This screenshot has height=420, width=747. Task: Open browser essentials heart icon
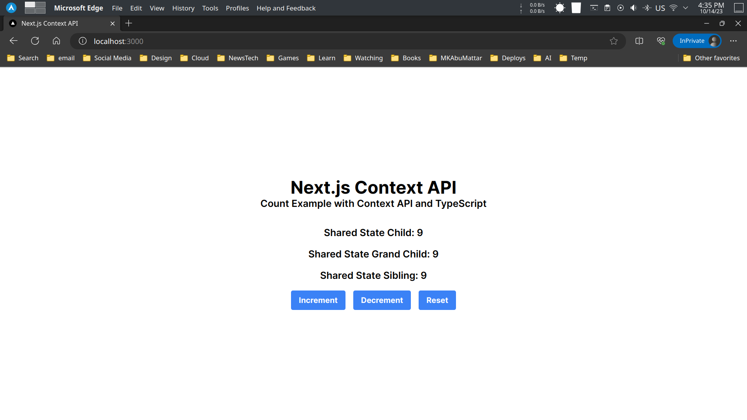[660, 41]
